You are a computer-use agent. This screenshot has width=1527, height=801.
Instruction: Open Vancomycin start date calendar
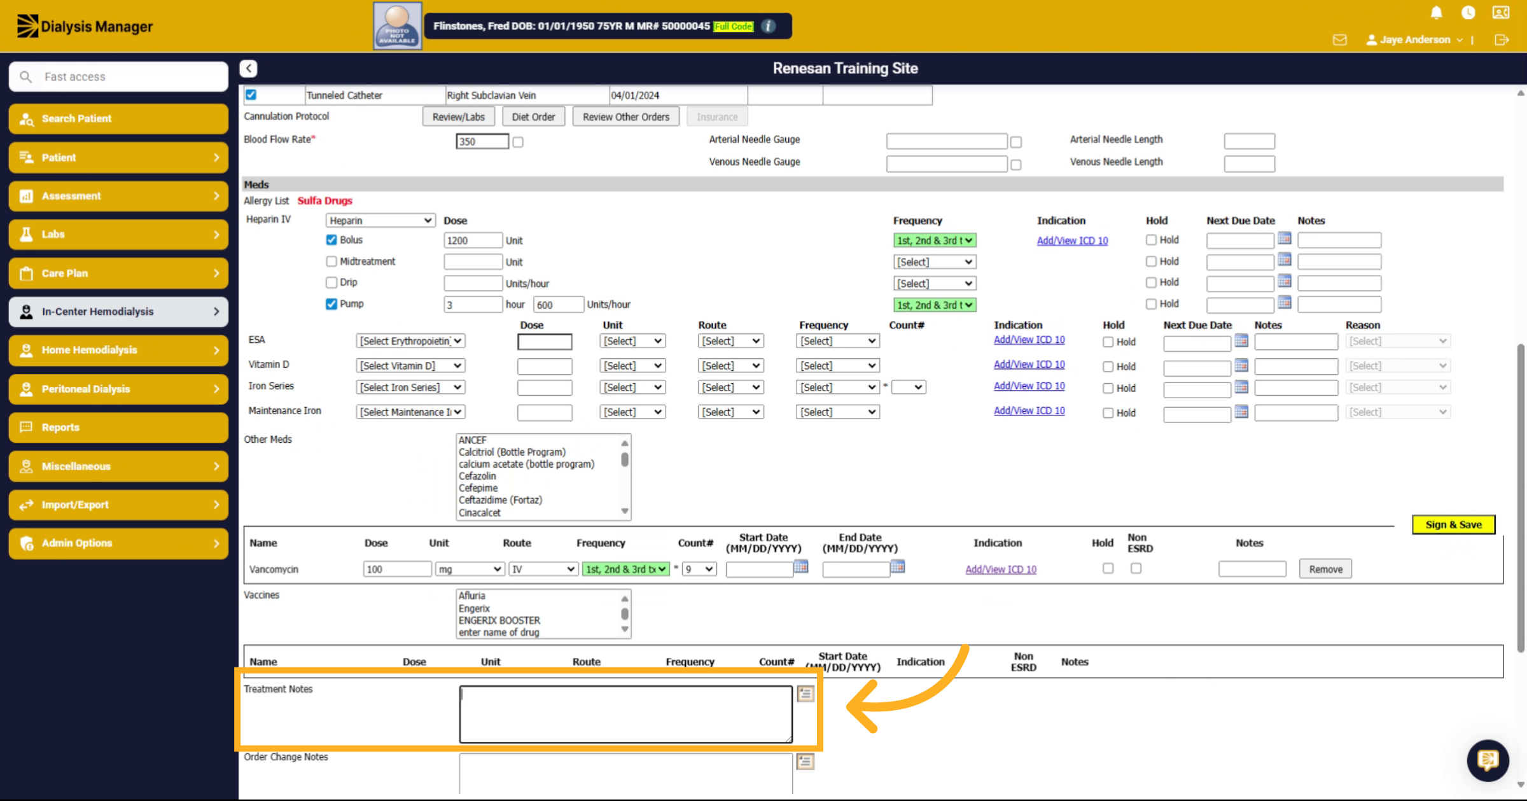pos(801,566)
